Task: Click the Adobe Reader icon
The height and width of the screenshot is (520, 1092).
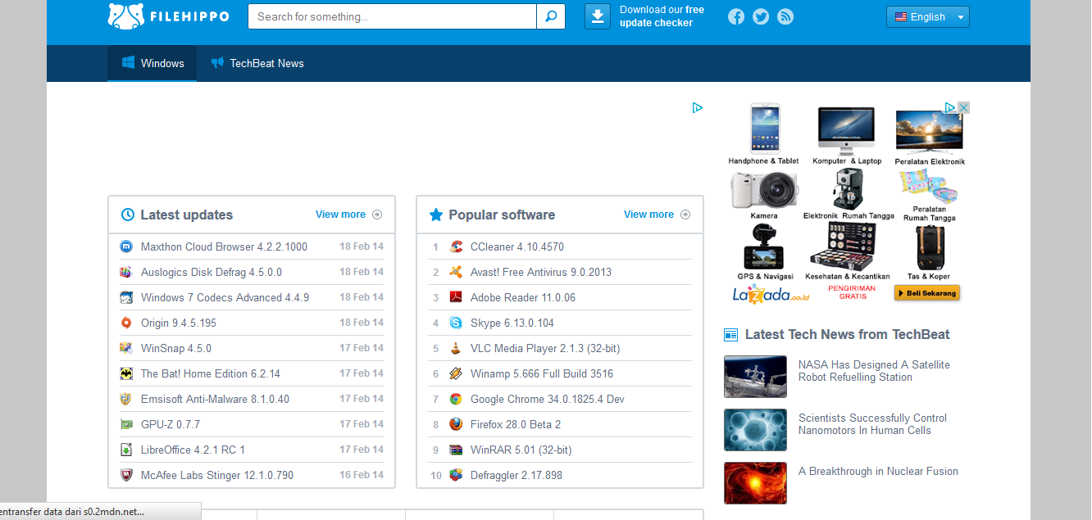Action: tap(456, 297)
